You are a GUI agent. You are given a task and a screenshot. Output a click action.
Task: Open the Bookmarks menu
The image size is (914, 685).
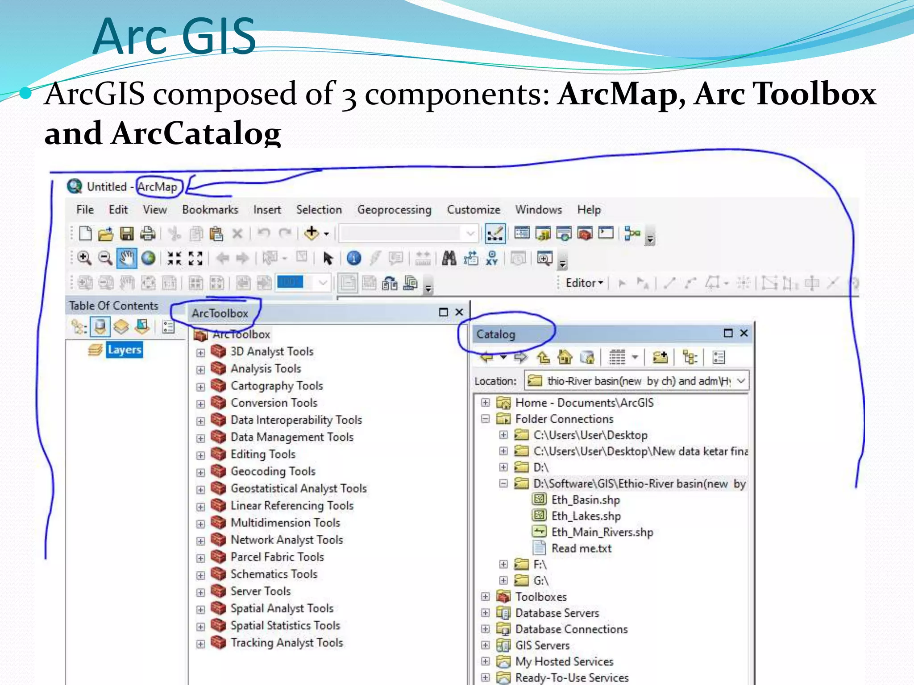click(x=210, y=210)
